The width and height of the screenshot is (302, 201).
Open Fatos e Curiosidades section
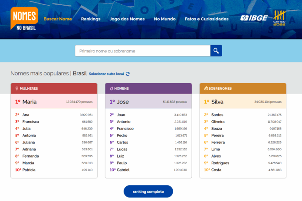pos(206,19)
